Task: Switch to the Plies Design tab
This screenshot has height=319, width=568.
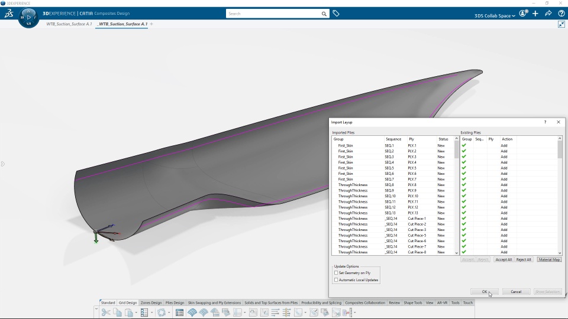Action: click(x=175, y=302)
